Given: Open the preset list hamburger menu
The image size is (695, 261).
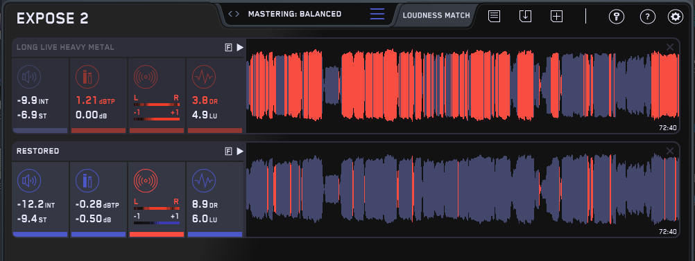Looking at the screenshot, I should (377, 14).
